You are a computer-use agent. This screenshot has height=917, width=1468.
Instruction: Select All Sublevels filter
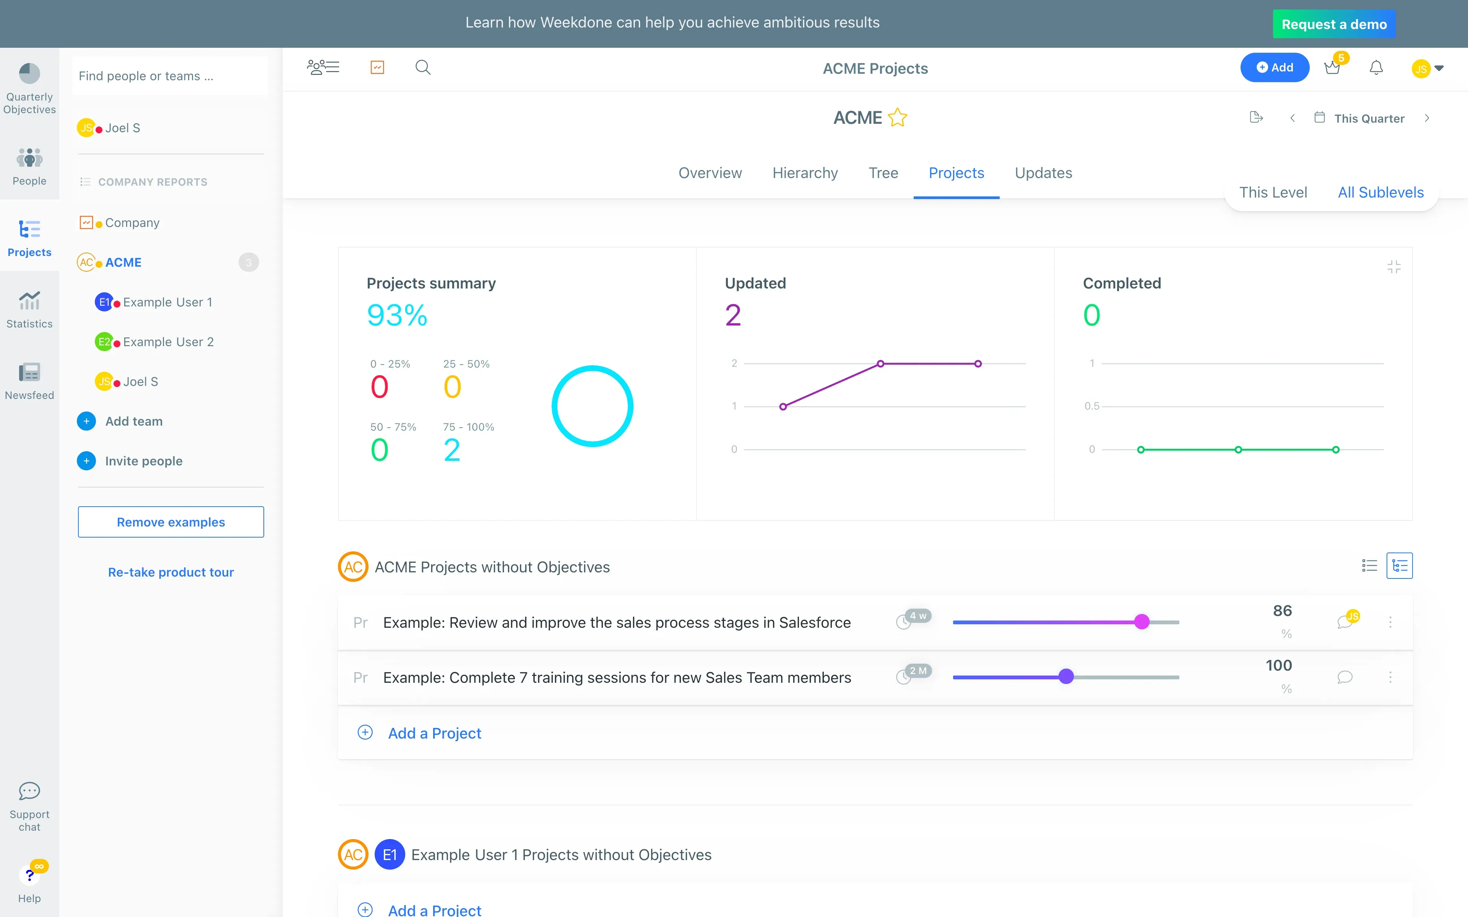tap(1381, 192)
